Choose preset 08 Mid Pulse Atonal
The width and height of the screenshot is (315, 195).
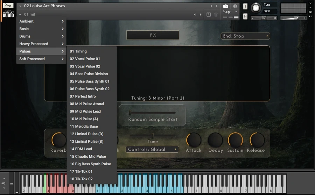pos(92,104)
